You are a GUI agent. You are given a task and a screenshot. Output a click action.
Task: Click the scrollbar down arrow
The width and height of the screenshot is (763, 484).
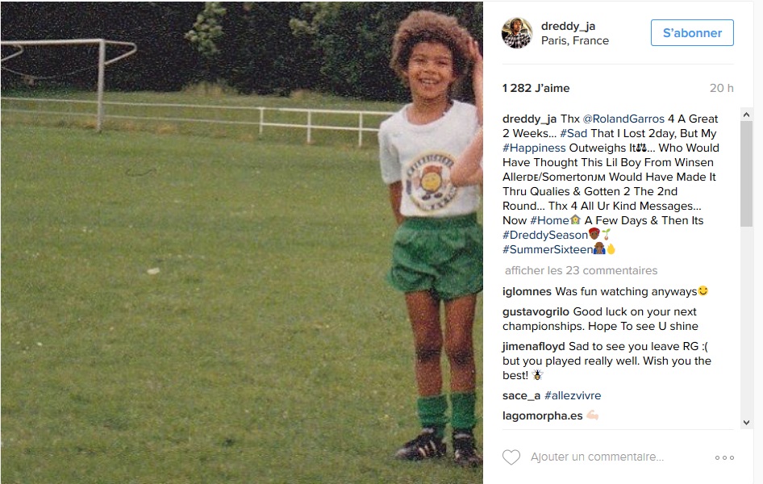(x=746, y=423)
